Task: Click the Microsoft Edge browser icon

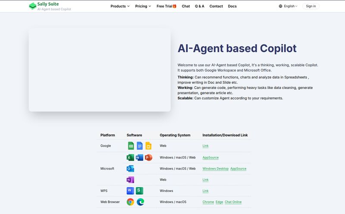Action: 141,202
